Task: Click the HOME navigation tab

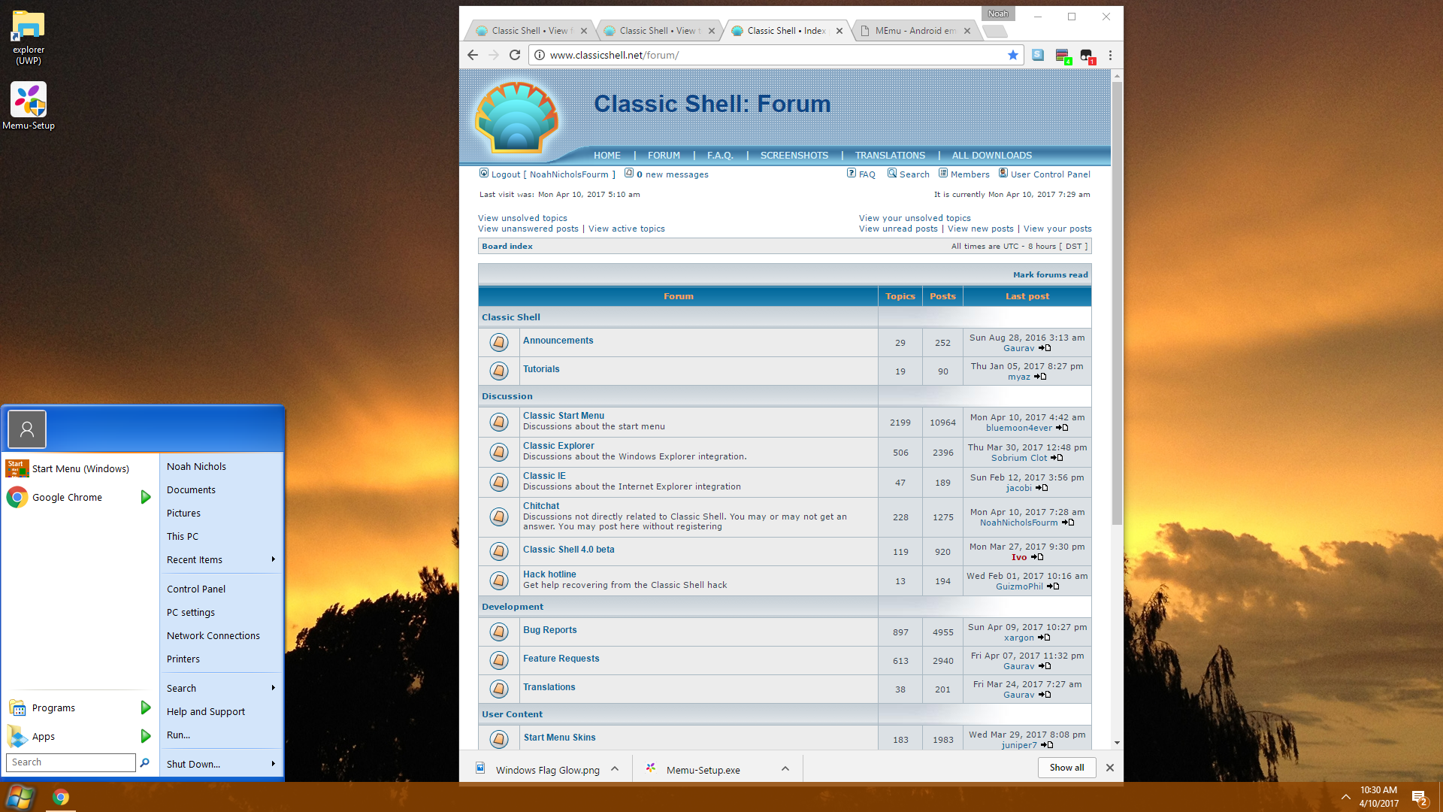Action: pos(607,156)
